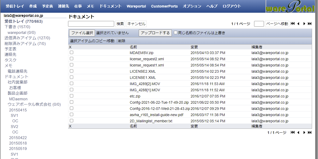318x159 pixels.
Task: Click the warePortal logo
Action: (292, 6)
